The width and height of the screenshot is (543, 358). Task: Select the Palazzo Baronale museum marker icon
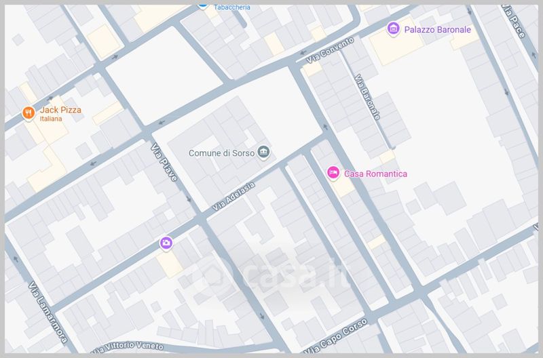click(x=393, y=29)
